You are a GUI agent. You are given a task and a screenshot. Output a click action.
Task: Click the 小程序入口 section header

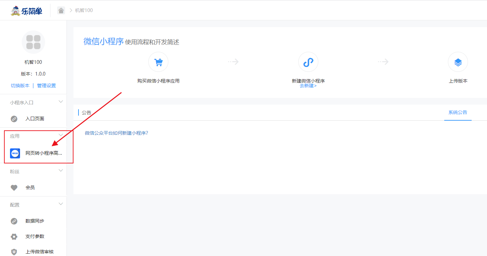click(x=22, y=103)
